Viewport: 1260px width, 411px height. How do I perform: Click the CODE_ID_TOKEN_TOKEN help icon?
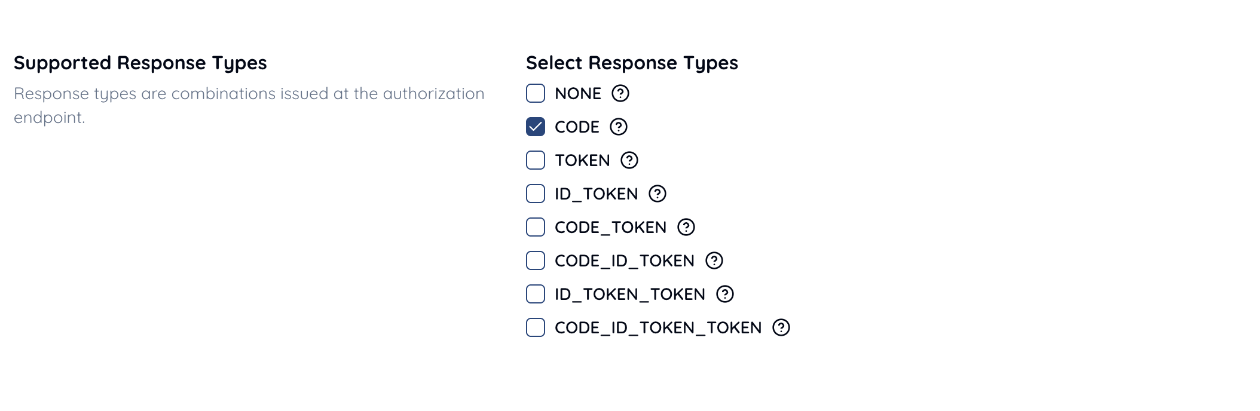coord(781,327)
